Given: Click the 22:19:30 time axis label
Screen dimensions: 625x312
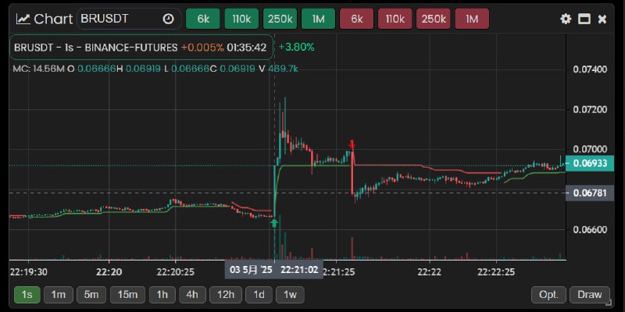Looking at the screenshot, I should pos(29,272).
